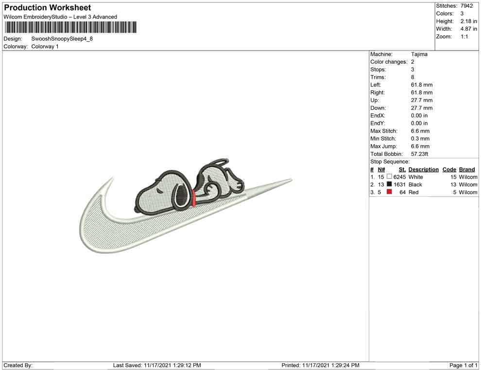
Task: Click the 'Max Jump:' label
Action: 383,146
